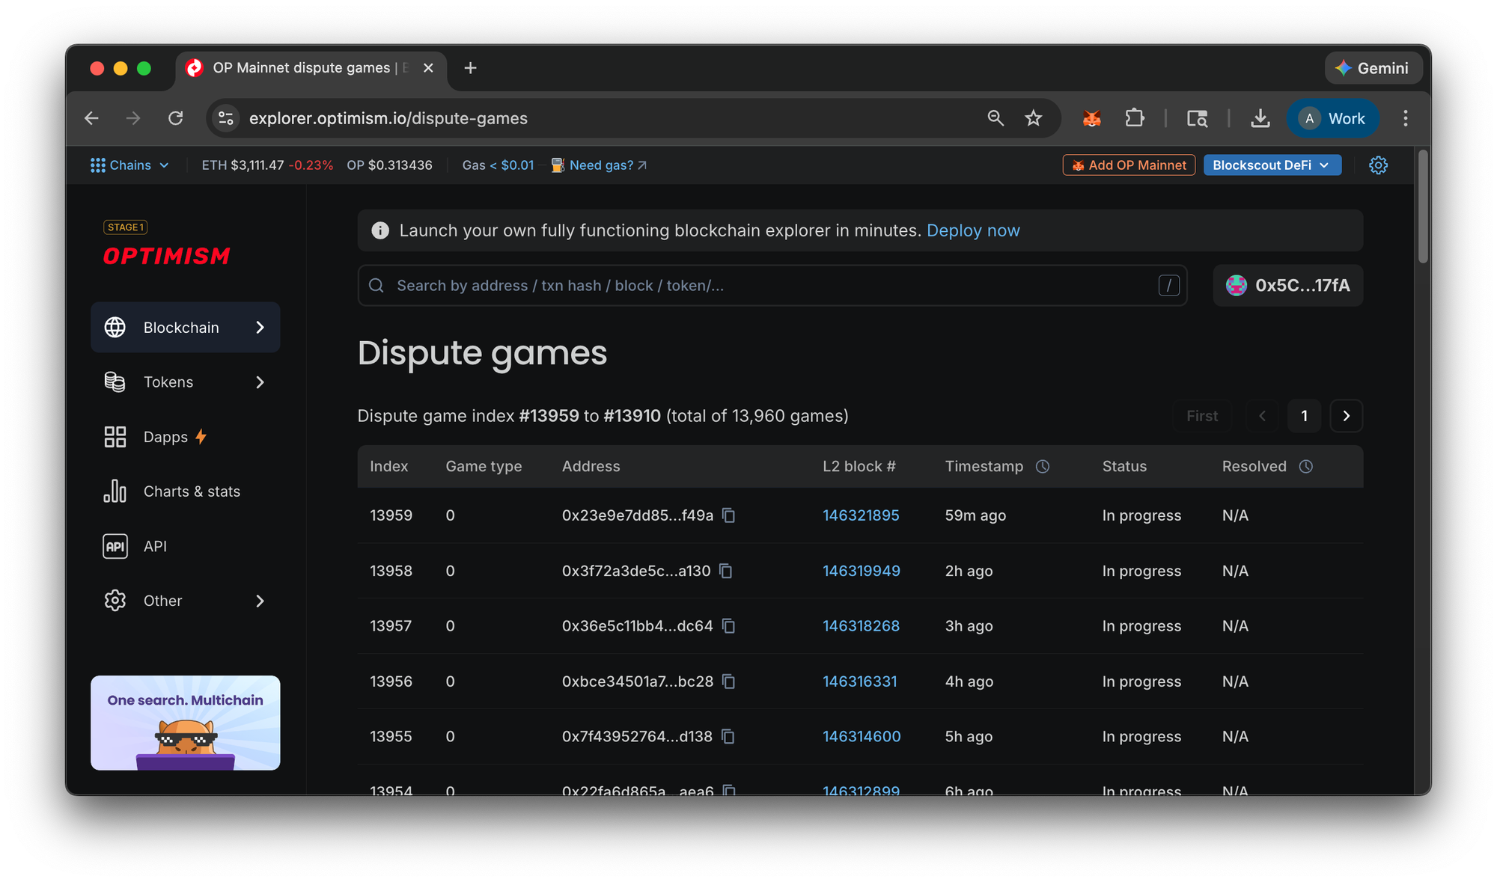Reload the page with the browser refresh icon
Screen dimensions: 1497x882
[x=176, y=118]
